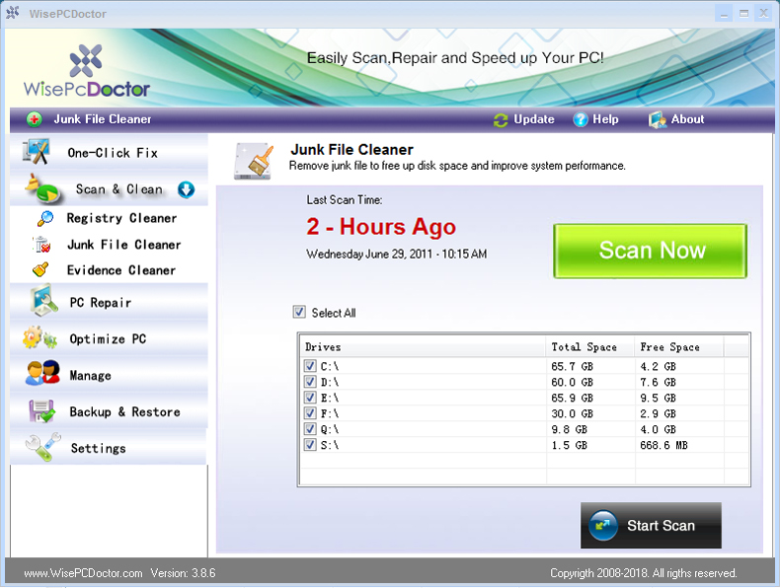
Task: Toggle the C:\ drive checkbox
Action: pos(311,366)
